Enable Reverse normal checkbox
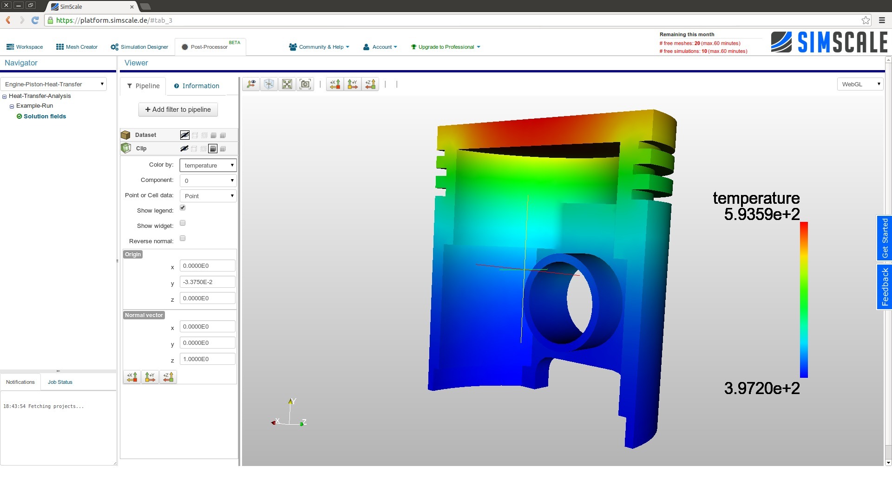 pos(183,238)
